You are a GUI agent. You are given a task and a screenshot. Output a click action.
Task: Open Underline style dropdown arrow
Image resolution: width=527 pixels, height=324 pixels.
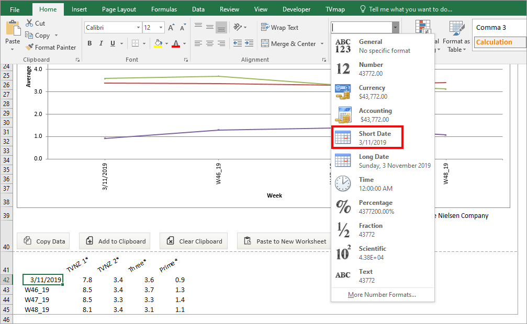121,44
